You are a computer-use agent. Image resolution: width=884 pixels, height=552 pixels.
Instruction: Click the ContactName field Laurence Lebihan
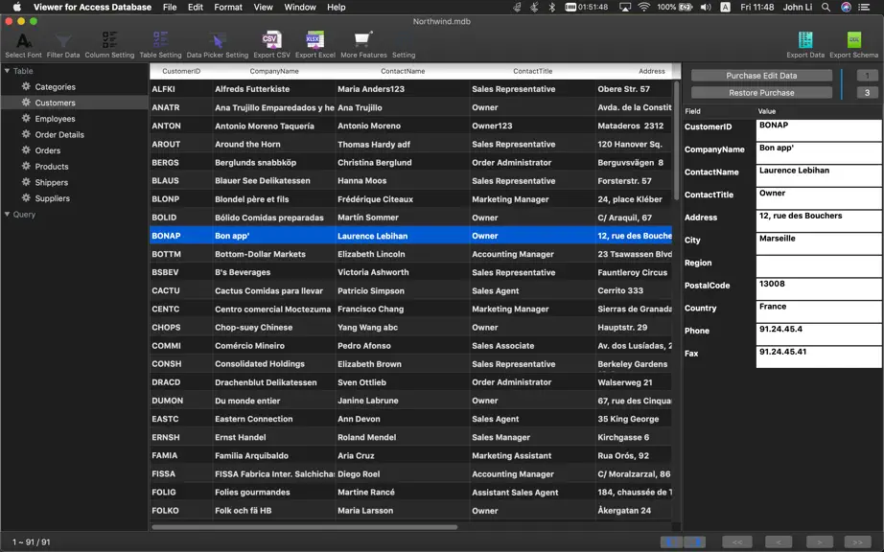point(819,175)
